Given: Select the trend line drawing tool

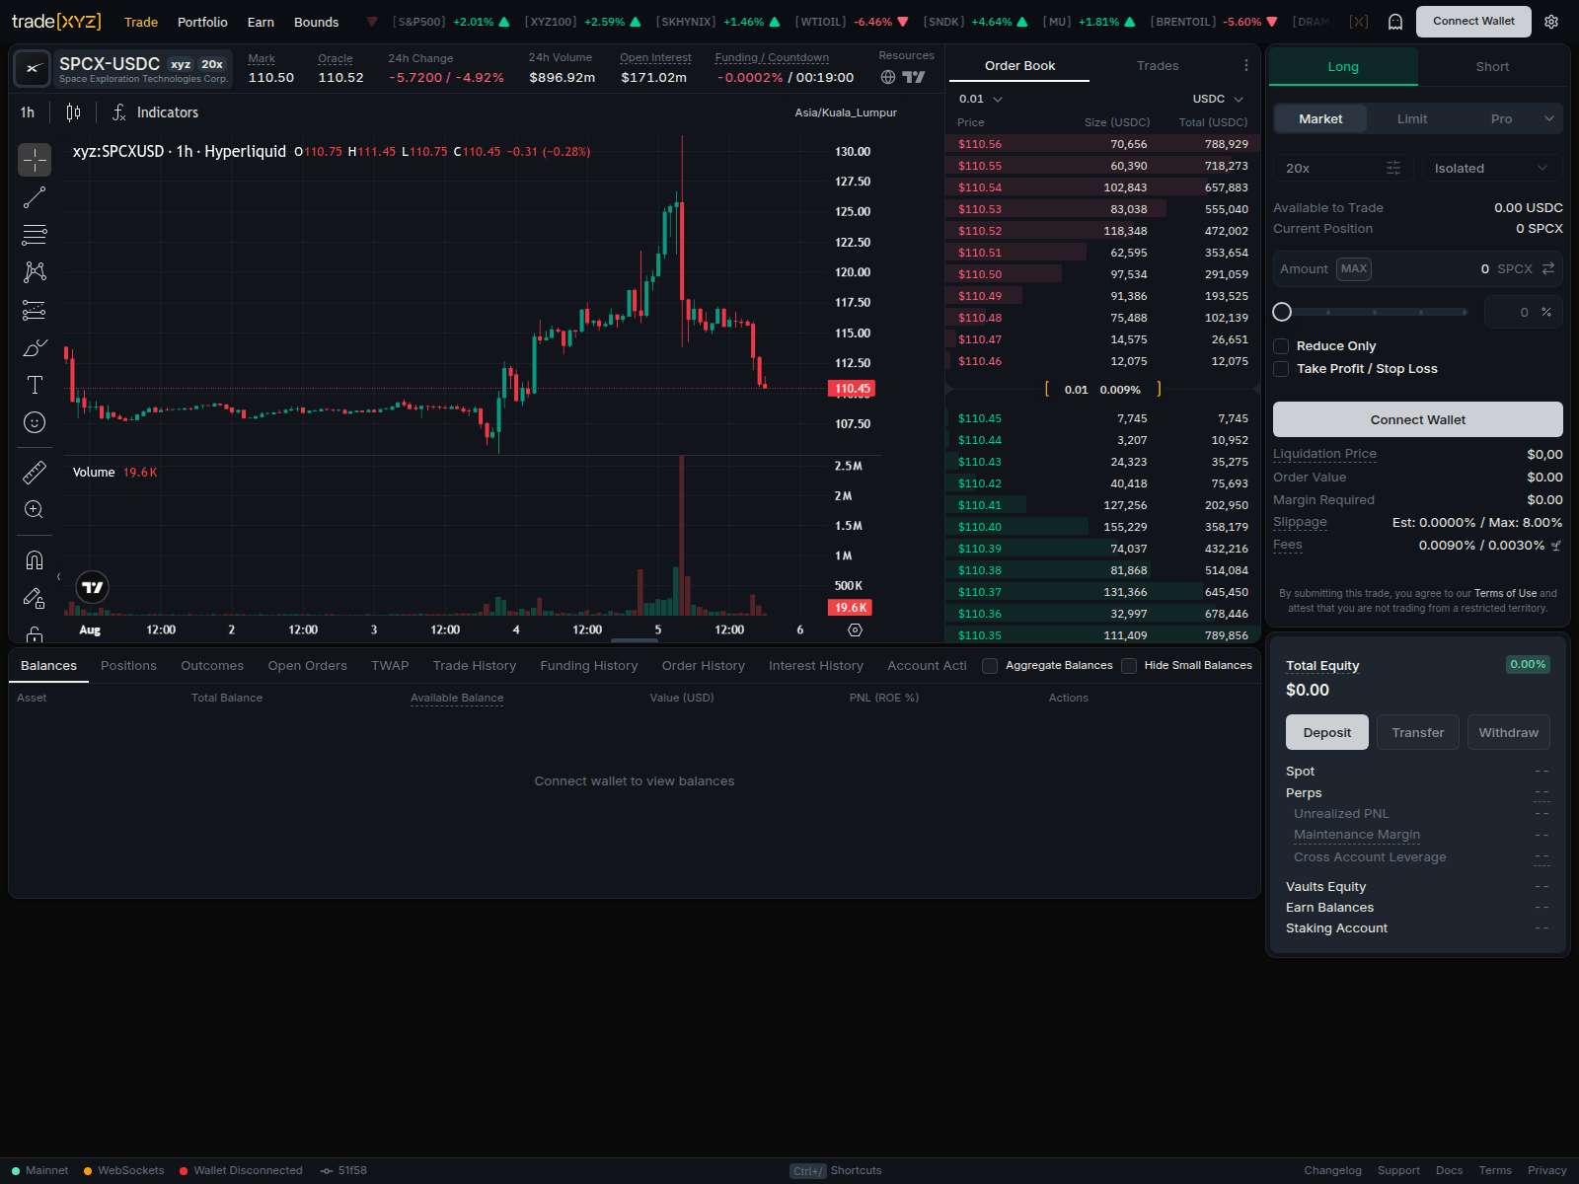Looking at the screenshot, I should 35,197.
